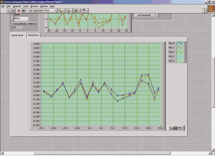Viewport: 215px width, 156px height.
Task: Open the Tools menu
Action: (26, 6)
